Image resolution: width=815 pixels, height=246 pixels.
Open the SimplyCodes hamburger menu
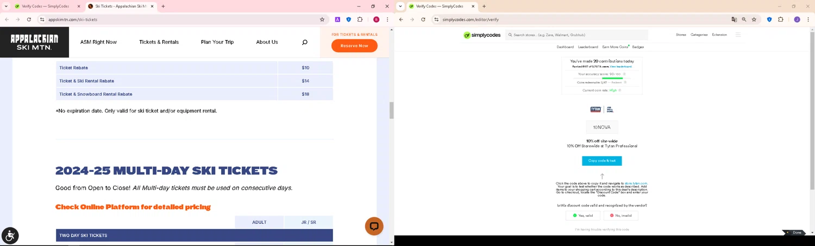click(x=738, y=35)
